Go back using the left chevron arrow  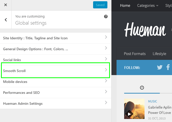(6, 20)
